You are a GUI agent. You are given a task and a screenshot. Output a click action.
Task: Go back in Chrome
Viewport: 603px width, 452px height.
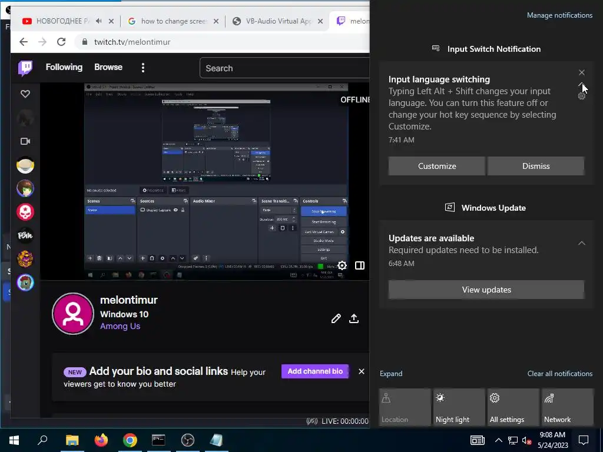click(24, 42)
